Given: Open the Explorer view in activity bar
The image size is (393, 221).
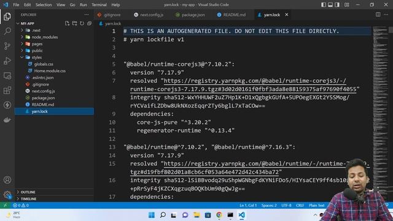Looking at the screenshot, I should 7,17.
